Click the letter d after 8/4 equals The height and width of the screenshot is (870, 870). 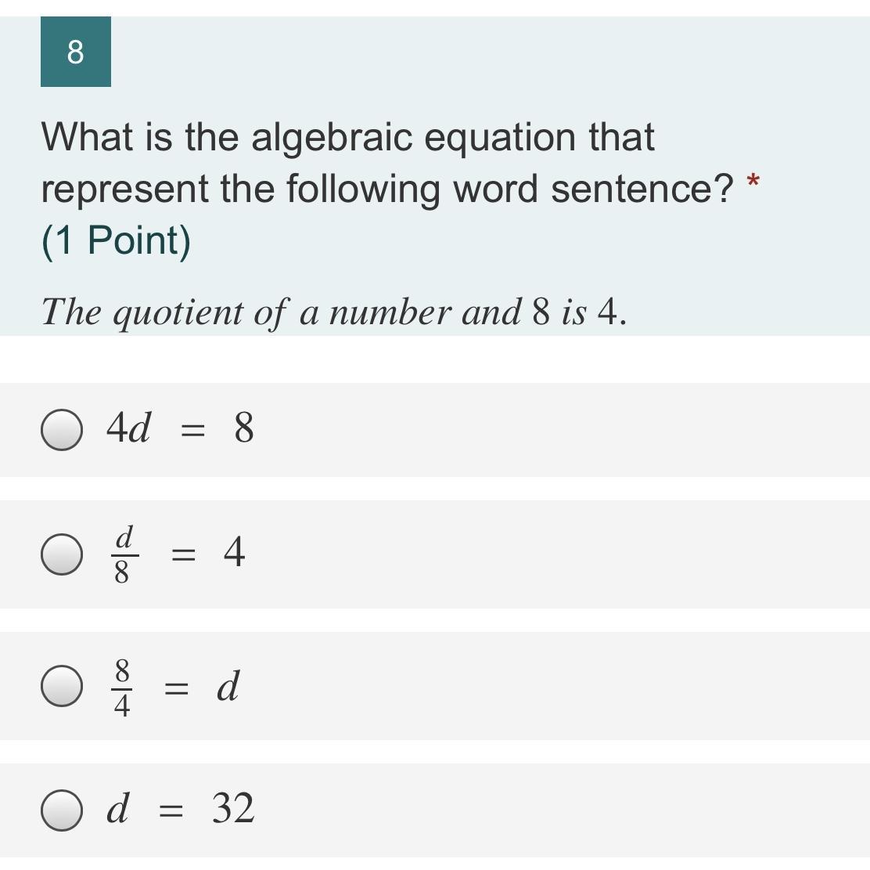[228, 686]
